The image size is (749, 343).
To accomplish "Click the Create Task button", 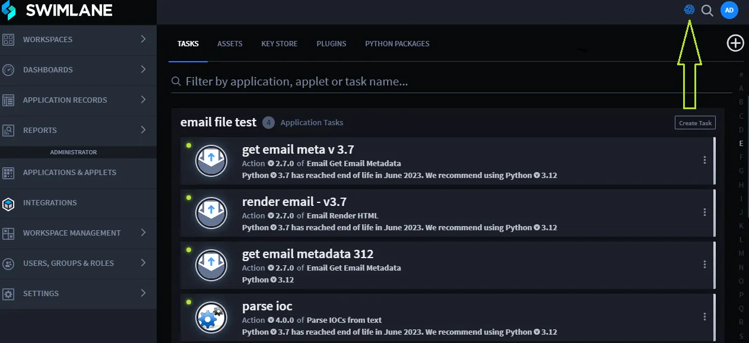I will pos(696,123).
